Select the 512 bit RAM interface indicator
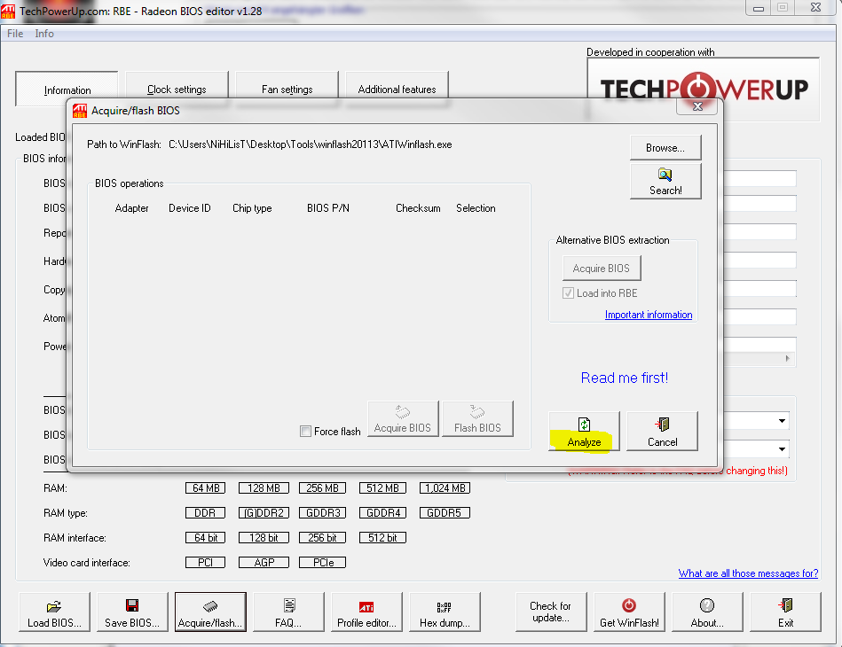Viewport: 842px width, 647px height. pyautogui.click(x=382, y=538)
